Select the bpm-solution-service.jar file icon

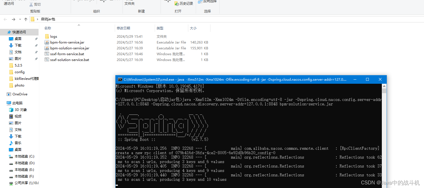click(x=47, y=48)
